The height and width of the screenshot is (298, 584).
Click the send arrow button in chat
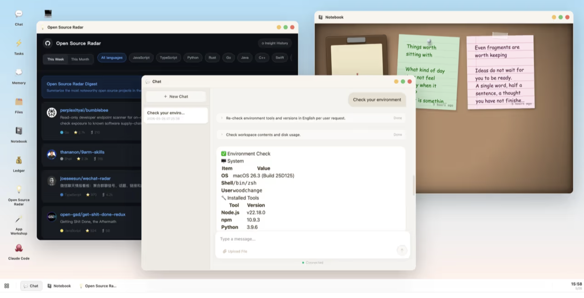click(402, 250)
